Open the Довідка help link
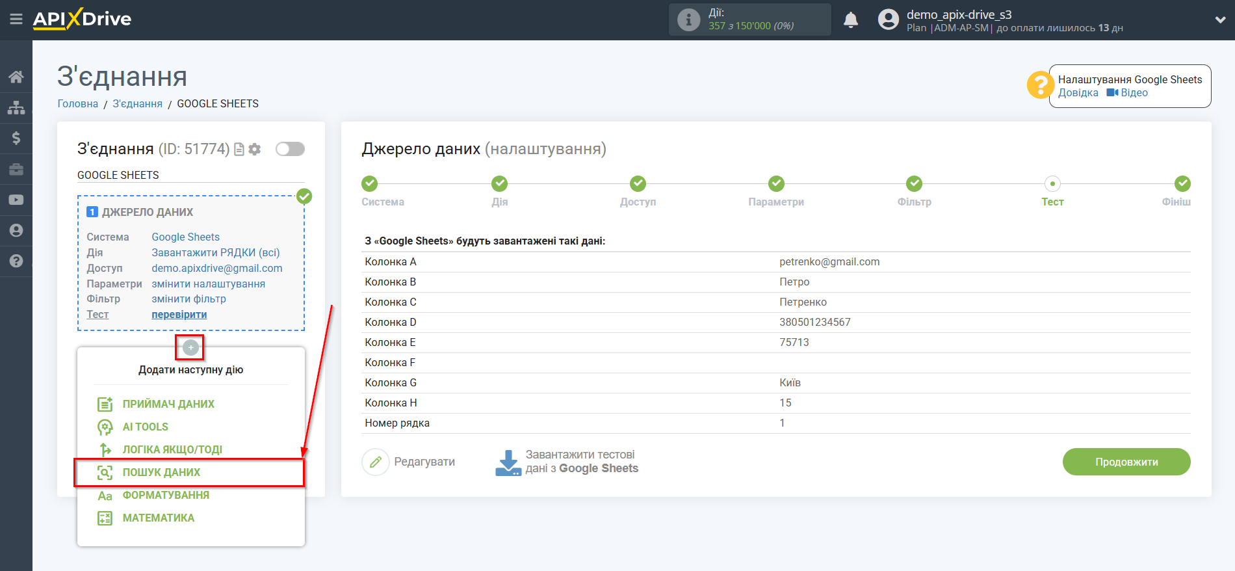Viewport: 1235px width, 571px height. [x=1078, y=92]
